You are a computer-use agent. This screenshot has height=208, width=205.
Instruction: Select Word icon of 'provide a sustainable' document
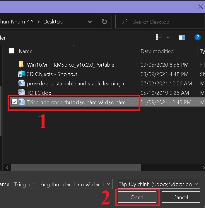pos(21,83)
